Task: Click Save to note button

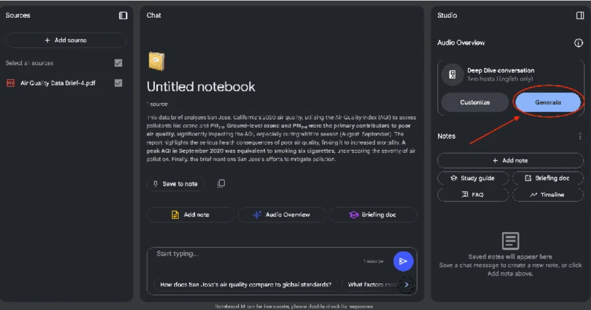Action: point(176,184)
